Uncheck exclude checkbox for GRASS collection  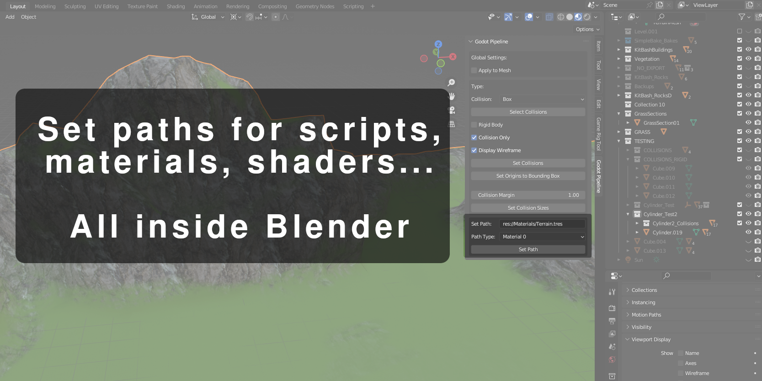(x=740, y=132)
